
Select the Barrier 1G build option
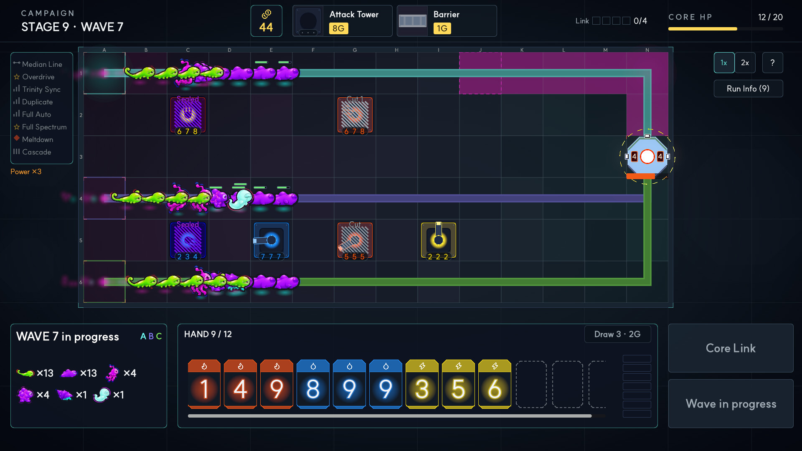pyautogui.click(x=447, y=21)
